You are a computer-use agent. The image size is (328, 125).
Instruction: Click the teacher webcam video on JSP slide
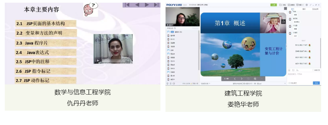point(113,49)
